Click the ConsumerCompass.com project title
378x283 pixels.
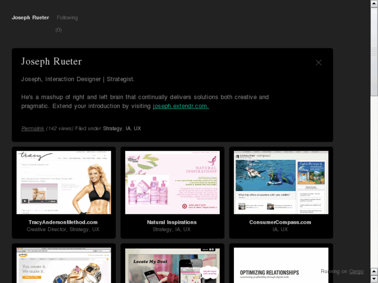[280, 222]
